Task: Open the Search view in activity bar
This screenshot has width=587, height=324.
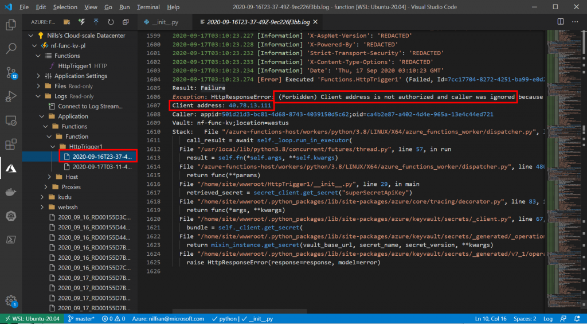Action: [x=11, y=48]
